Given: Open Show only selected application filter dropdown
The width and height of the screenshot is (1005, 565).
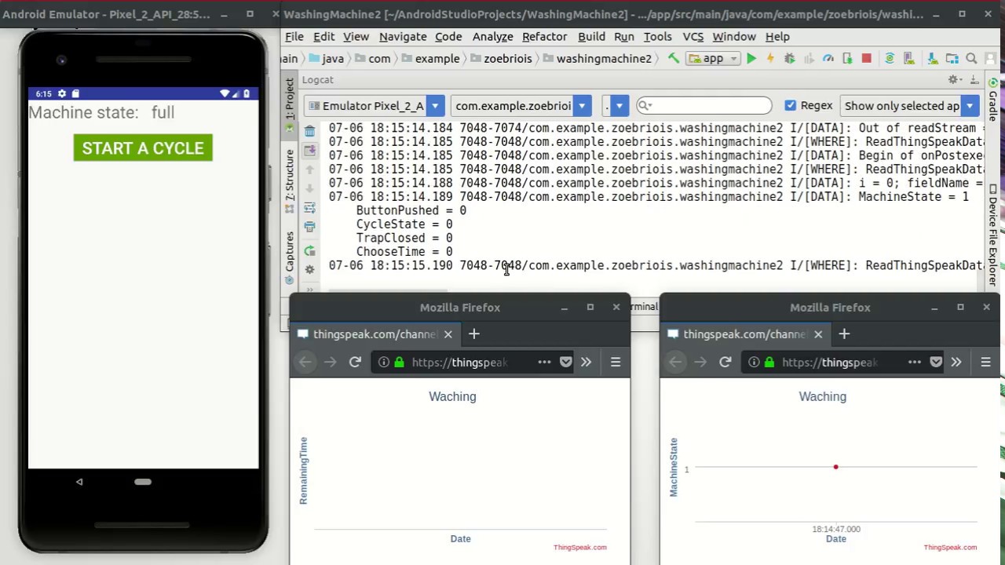Looking at the screenshot, I should pyautogui.click(x=909, y=106).
